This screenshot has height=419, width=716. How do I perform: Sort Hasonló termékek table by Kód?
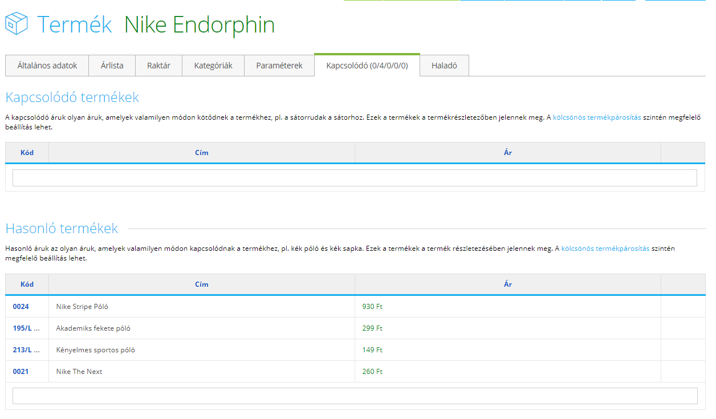[27, 284]
